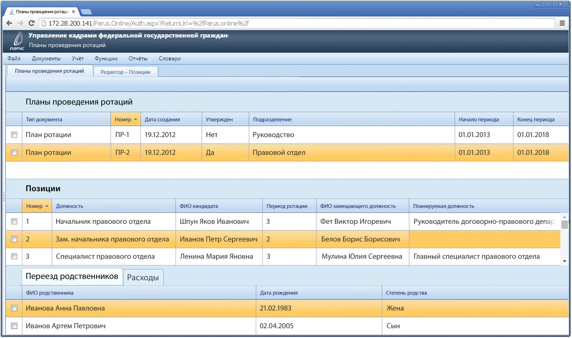Open the Документы menu
Screen dimensions: 572x338
coord(46,58)
